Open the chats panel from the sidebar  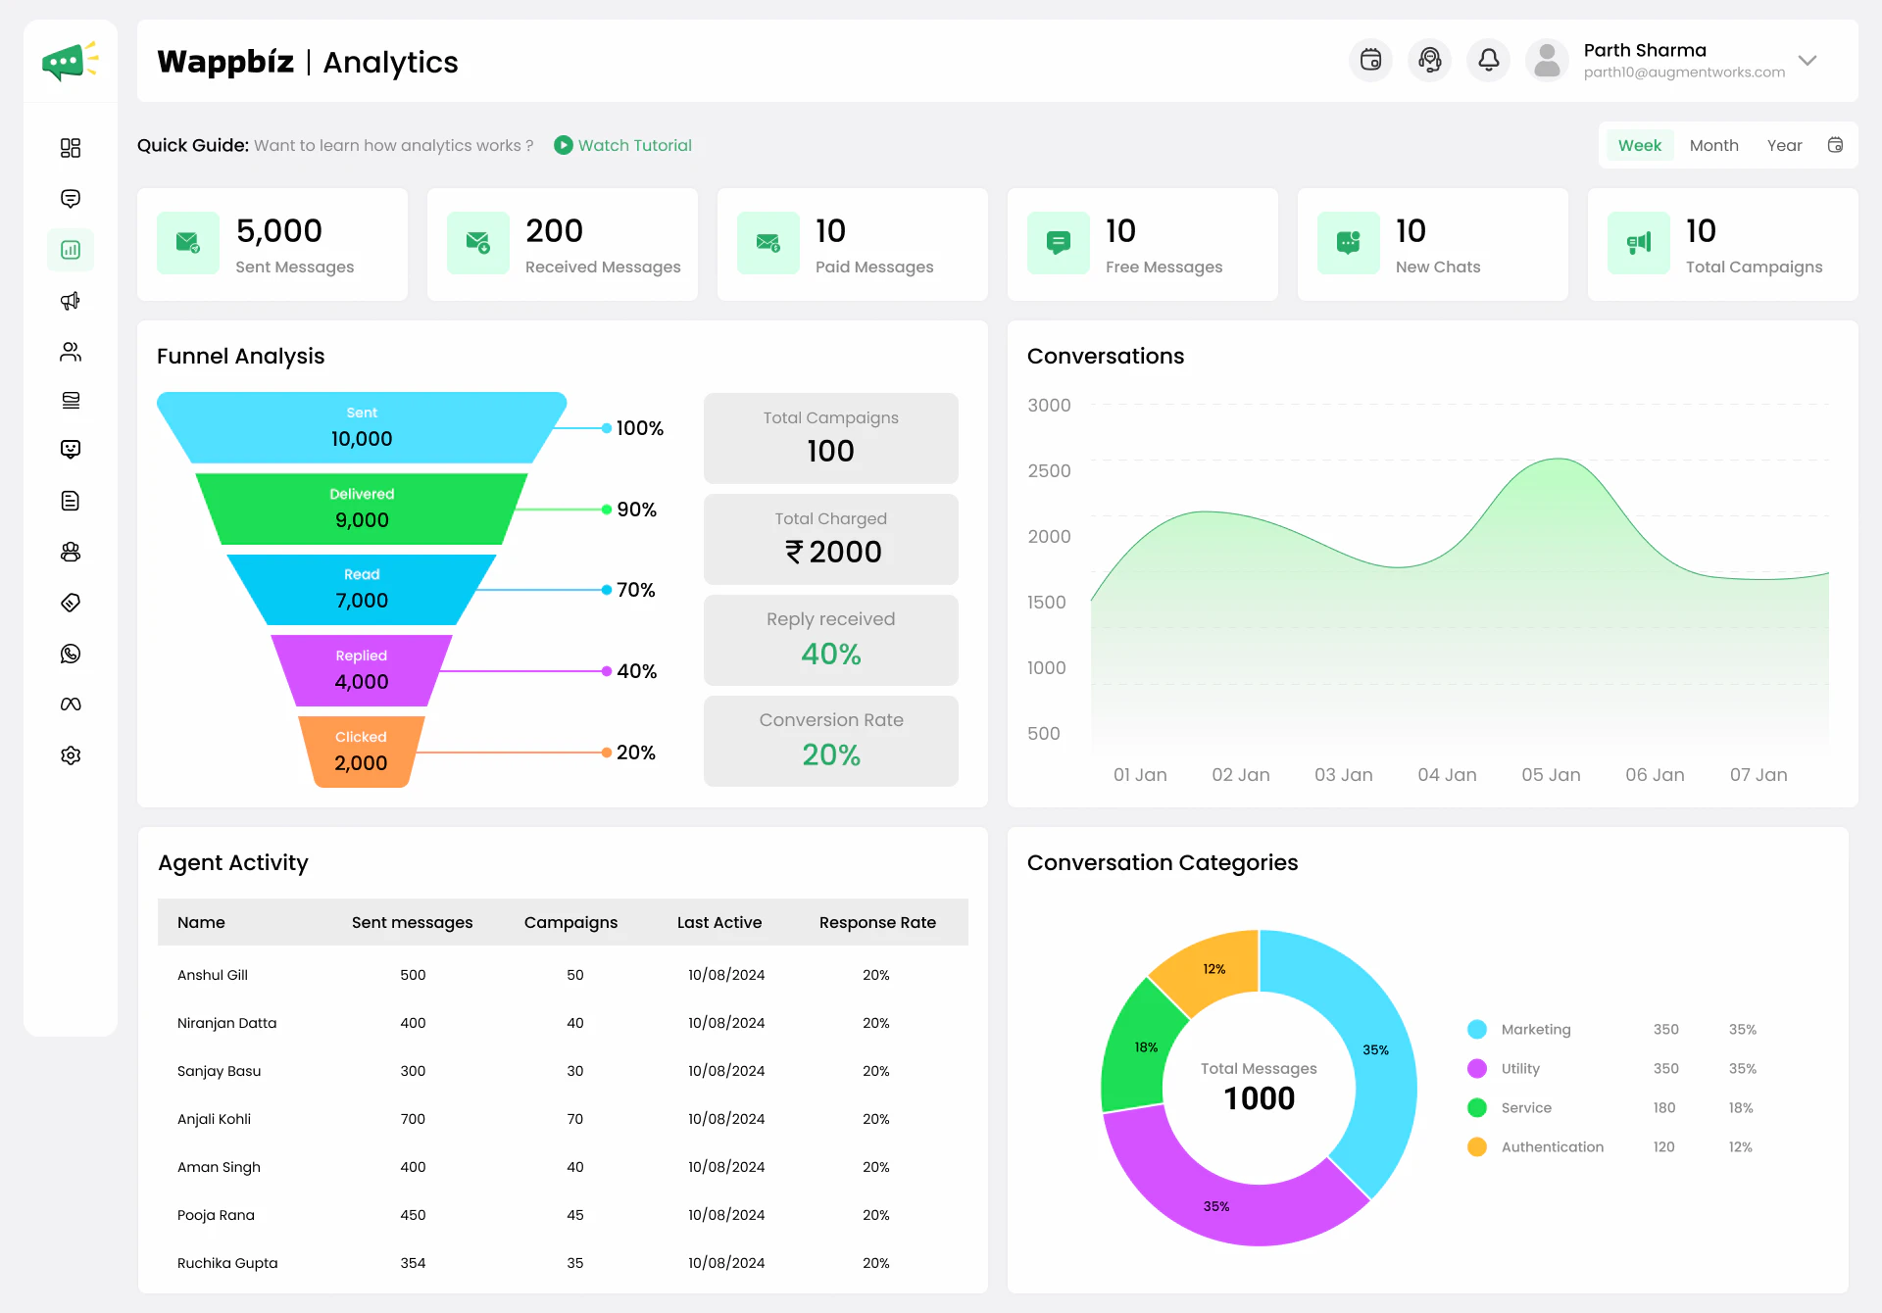pos(70,199)
